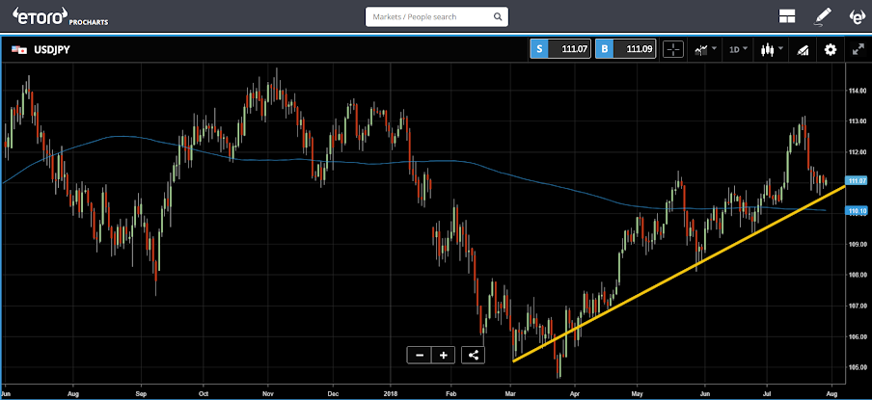Viewport: 872px width, 400px height.
Task: Click the Sell 111.07 button
Action: (560, 49)
